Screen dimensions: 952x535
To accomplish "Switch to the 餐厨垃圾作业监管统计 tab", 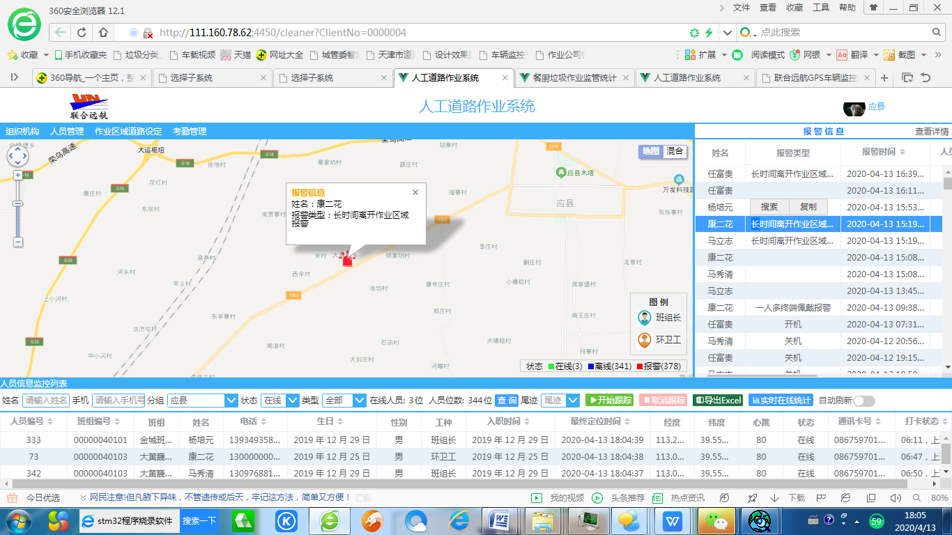I will coord(574,78).
